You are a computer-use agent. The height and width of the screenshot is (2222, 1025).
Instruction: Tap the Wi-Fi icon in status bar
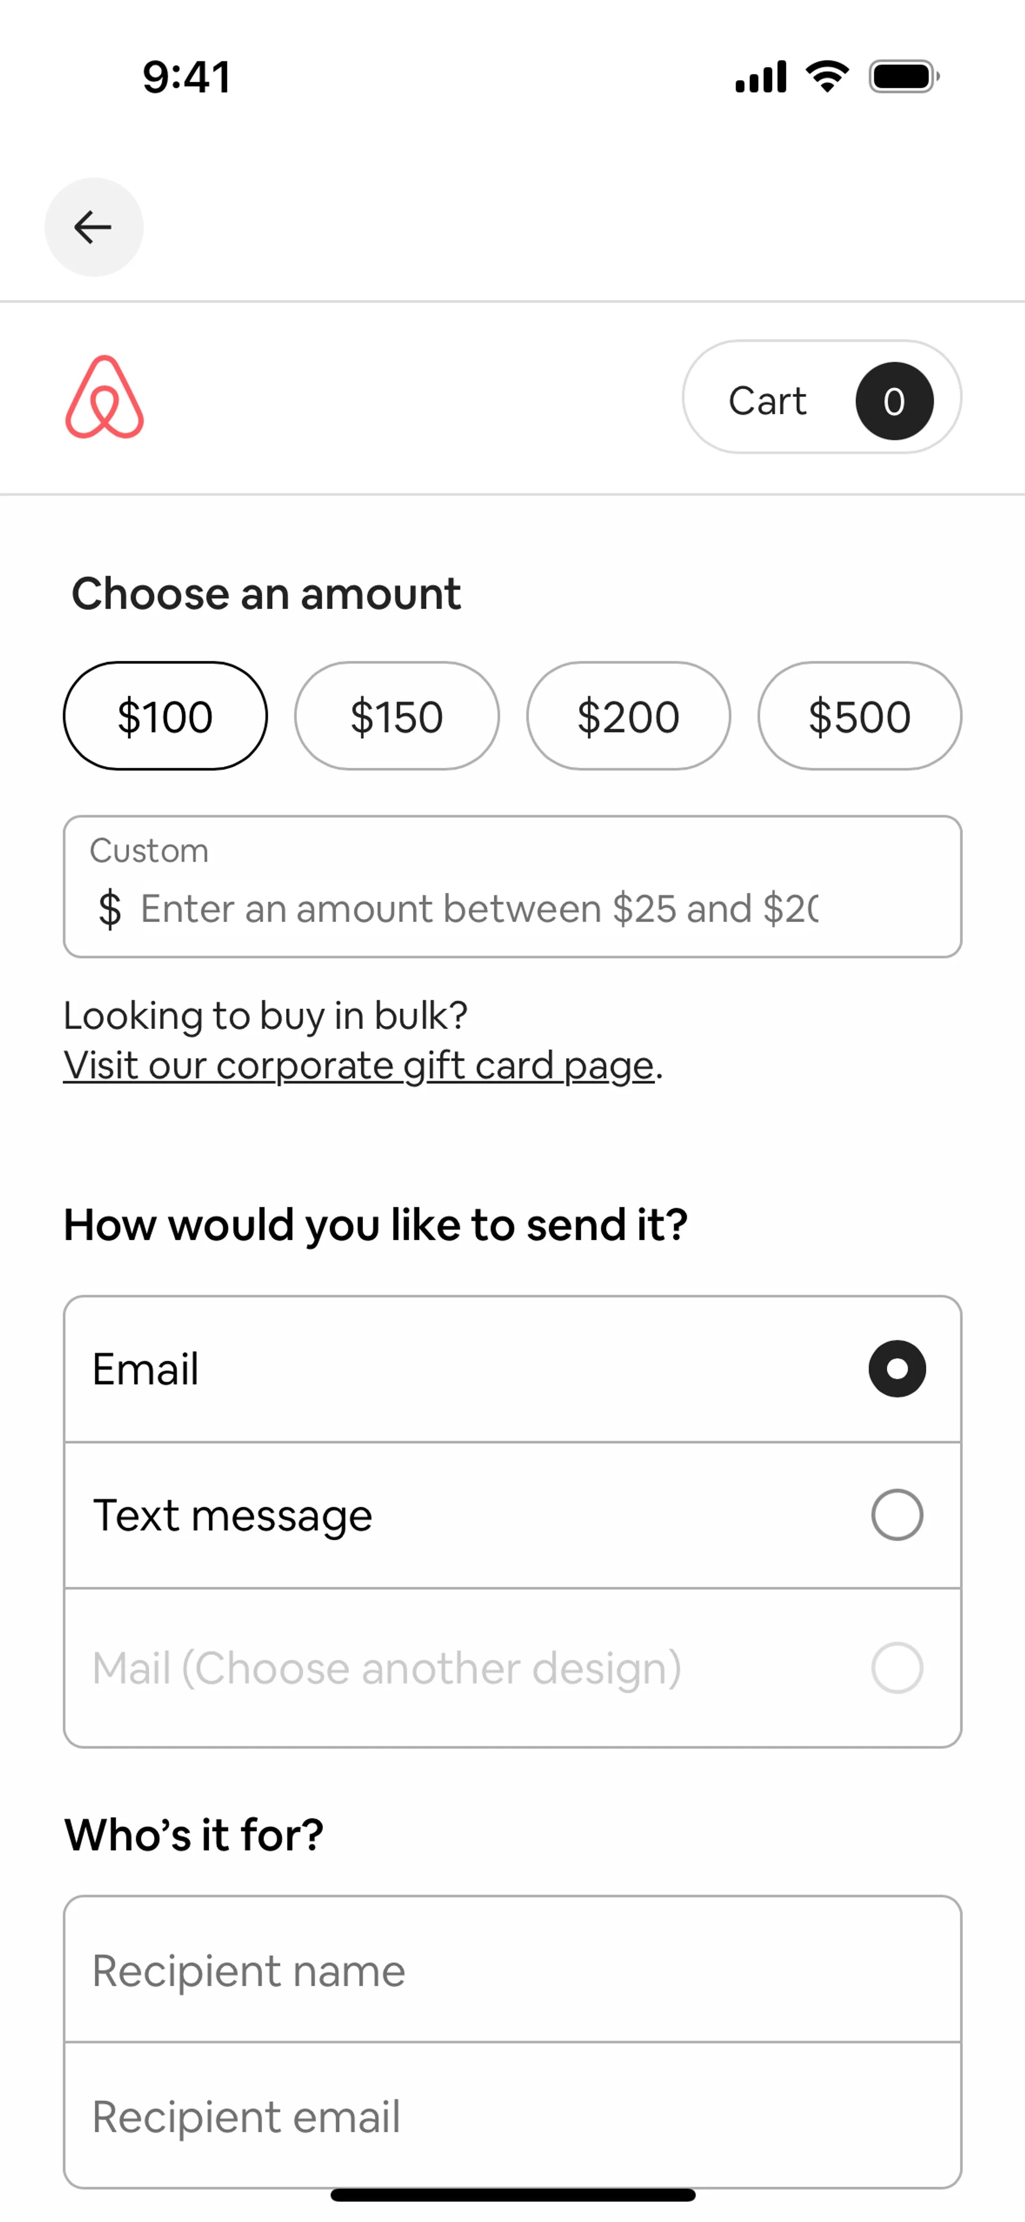(827, 77)
